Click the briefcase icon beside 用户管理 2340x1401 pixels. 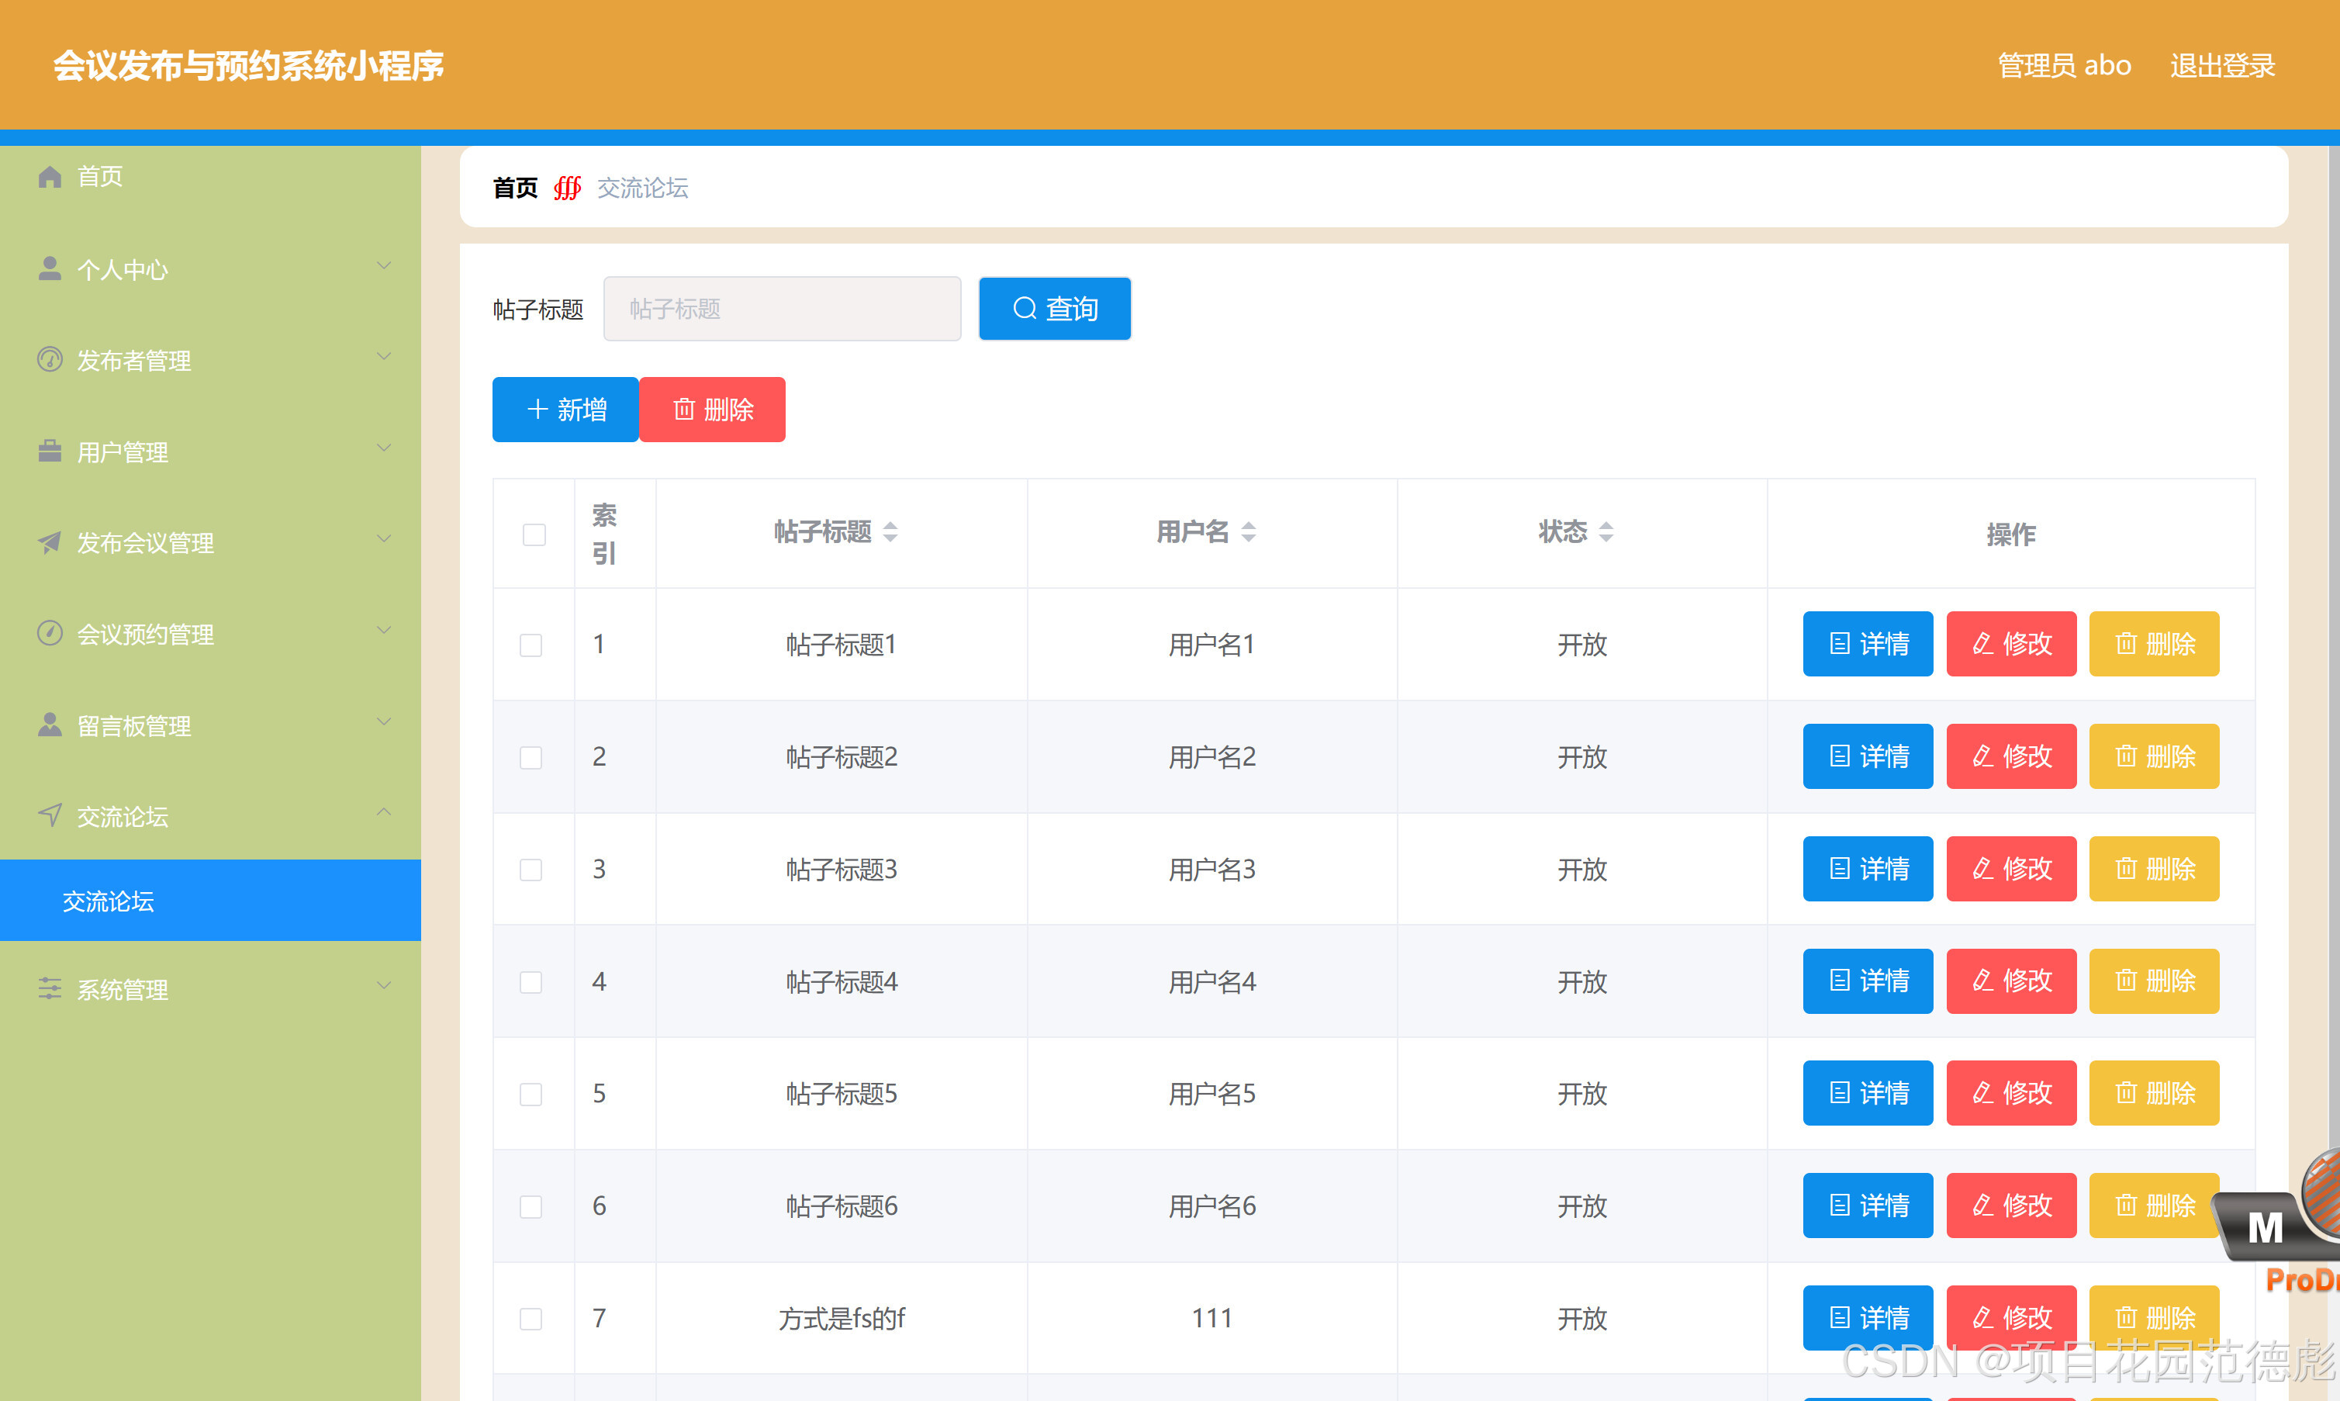click(49, 451)
